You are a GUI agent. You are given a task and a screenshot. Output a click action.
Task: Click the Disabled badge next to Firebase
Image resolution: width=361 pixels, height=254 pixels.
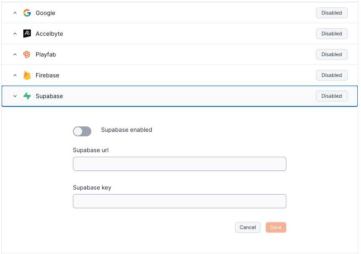click(331, 75)
